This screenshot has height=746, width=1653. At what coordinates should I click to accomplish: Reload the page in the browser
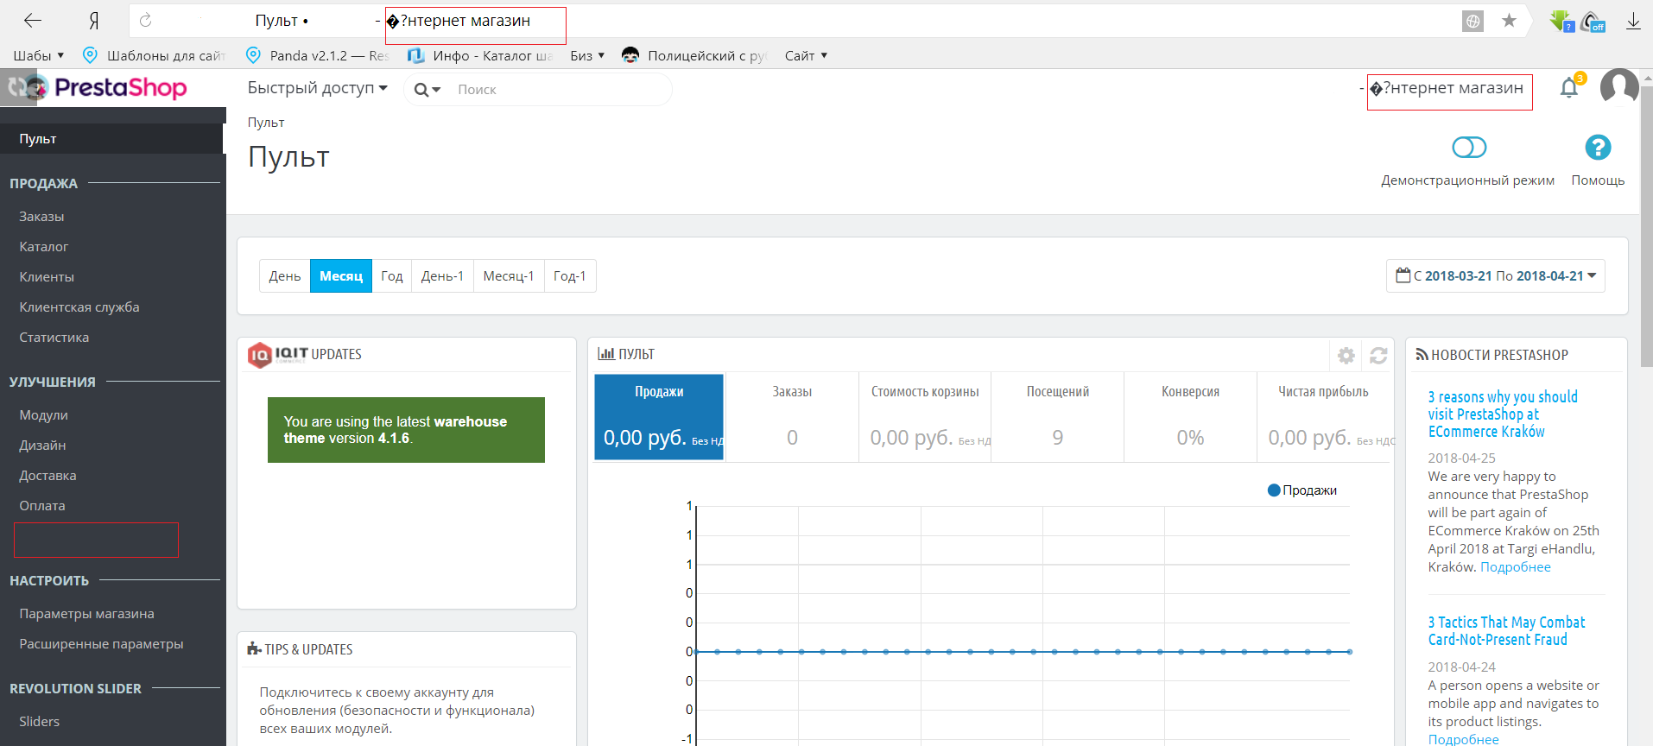pyautogui.click(x=146, y=20)
